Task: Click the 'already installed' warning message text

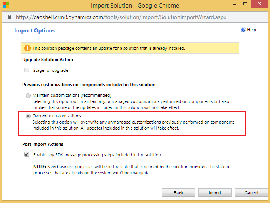Action: pos(109,48)
